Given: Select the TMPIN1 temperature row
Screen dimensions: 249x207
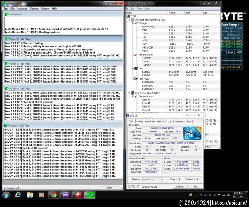Looking at the screenshot, I should [178, 61].
